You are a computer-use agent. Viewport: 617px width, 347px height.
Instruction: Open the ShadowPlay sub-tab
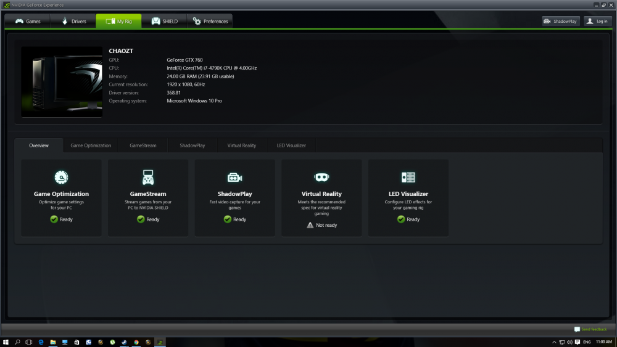193,145
